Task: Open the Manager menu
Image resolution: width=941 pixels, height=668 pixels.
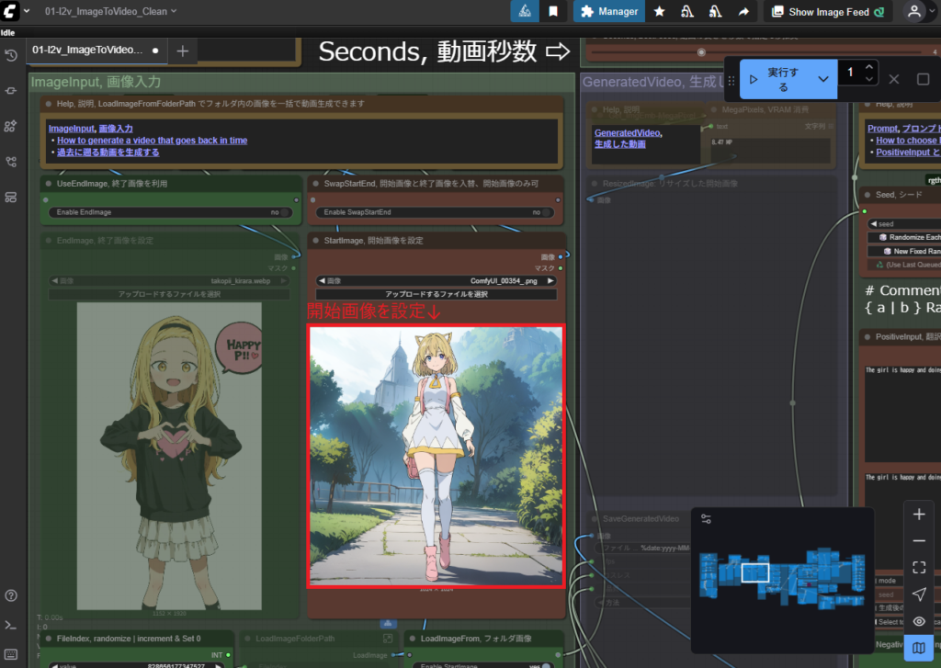Action: [x=609, y=11]
